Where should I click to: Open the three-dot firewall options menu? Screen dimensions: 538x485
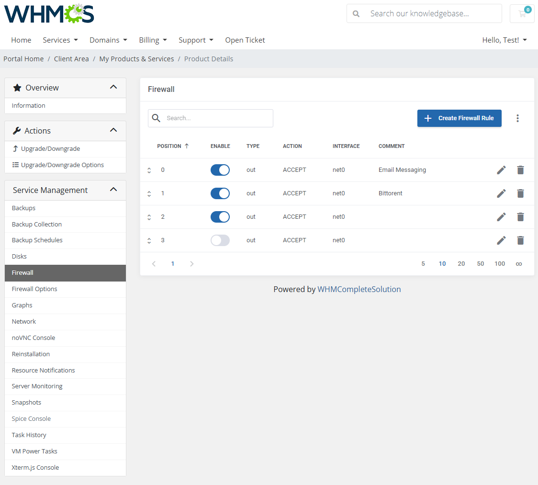[517, 118]
